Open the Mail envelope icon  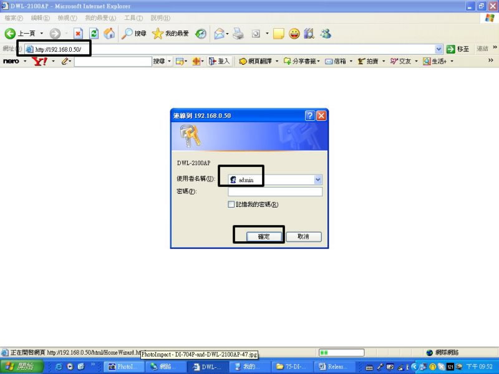[220, 34]
